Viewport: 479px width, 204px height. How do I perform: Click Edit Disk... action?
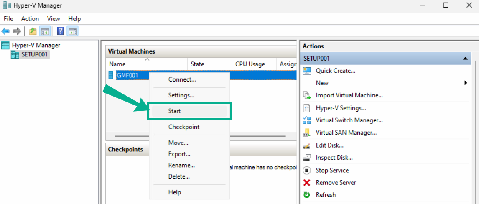pos(330,145)
